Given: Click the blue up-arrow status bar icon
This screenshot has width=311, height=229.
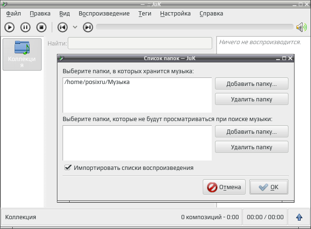Looking at the screenshot, I should pyautogui.click(x=299, y=217).
